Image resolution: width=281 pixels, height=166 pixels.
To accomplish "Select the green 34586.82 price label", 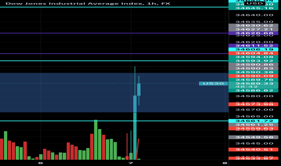I will [x=254, y=91].
